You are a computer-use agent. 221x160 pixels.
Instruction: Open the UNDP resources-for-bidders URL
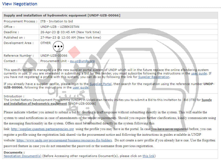click(x=64, y=140)
